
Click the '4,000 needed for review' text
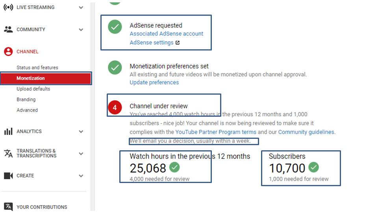(159, 179)
